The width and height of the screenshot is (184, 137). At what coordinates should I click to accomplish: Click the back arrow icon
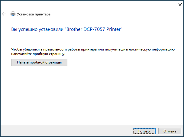[4, 14]
